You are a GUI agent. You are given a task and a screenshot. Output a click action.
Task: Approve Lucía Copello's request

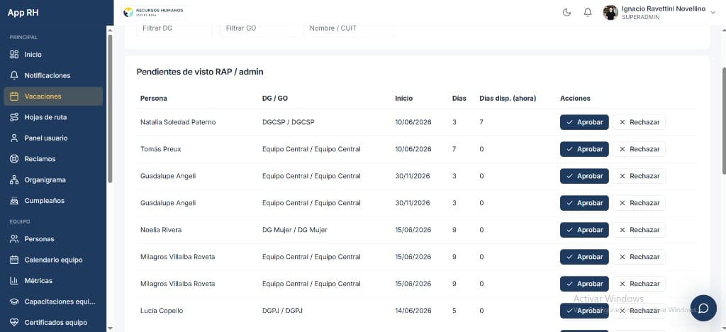tap(584, 311)
